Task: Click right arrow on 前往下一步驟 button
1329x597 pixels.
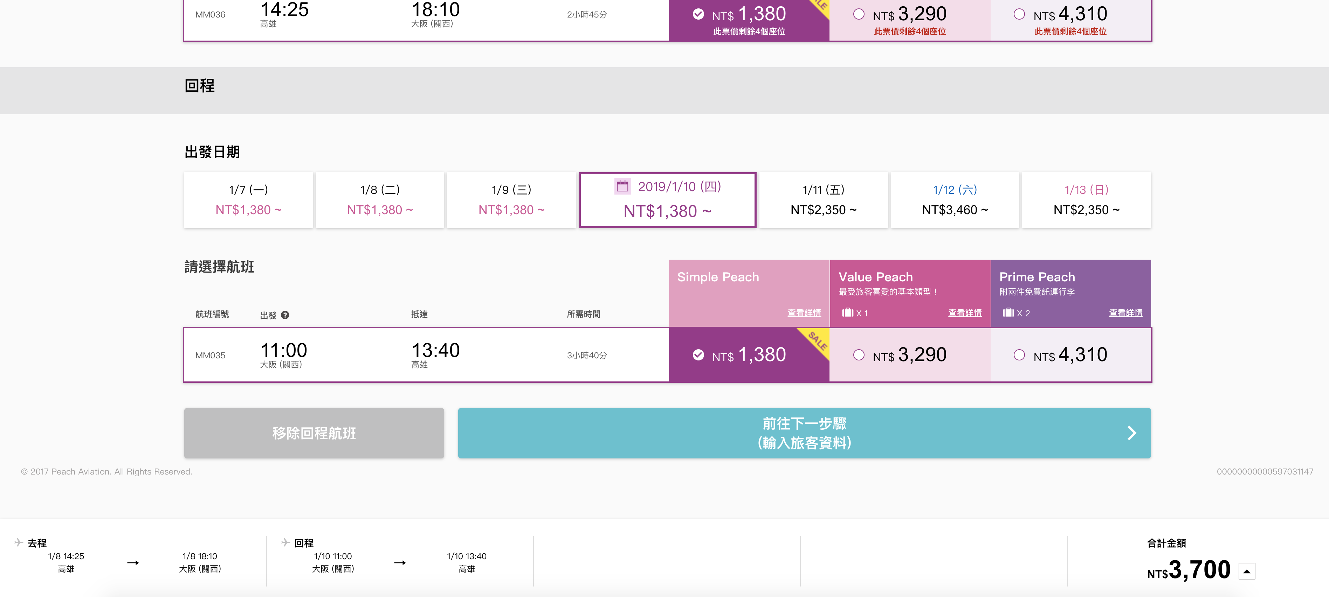Action: tap(1132, 433)
